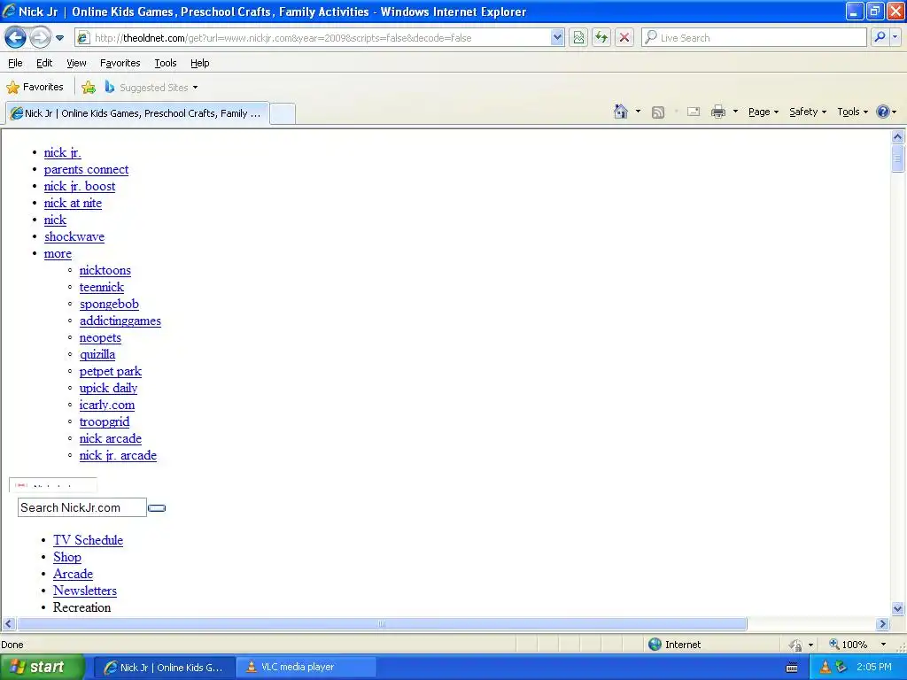Click the shockwave link
907x680 pixels.
pyautogui.click(x=74, y=236)
